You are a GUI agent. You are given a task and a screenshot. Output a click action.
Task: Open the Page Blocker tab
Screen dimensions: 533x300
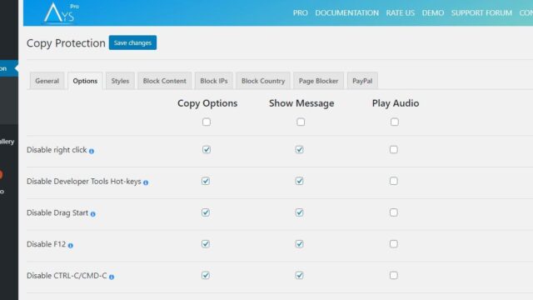[318, 81]
